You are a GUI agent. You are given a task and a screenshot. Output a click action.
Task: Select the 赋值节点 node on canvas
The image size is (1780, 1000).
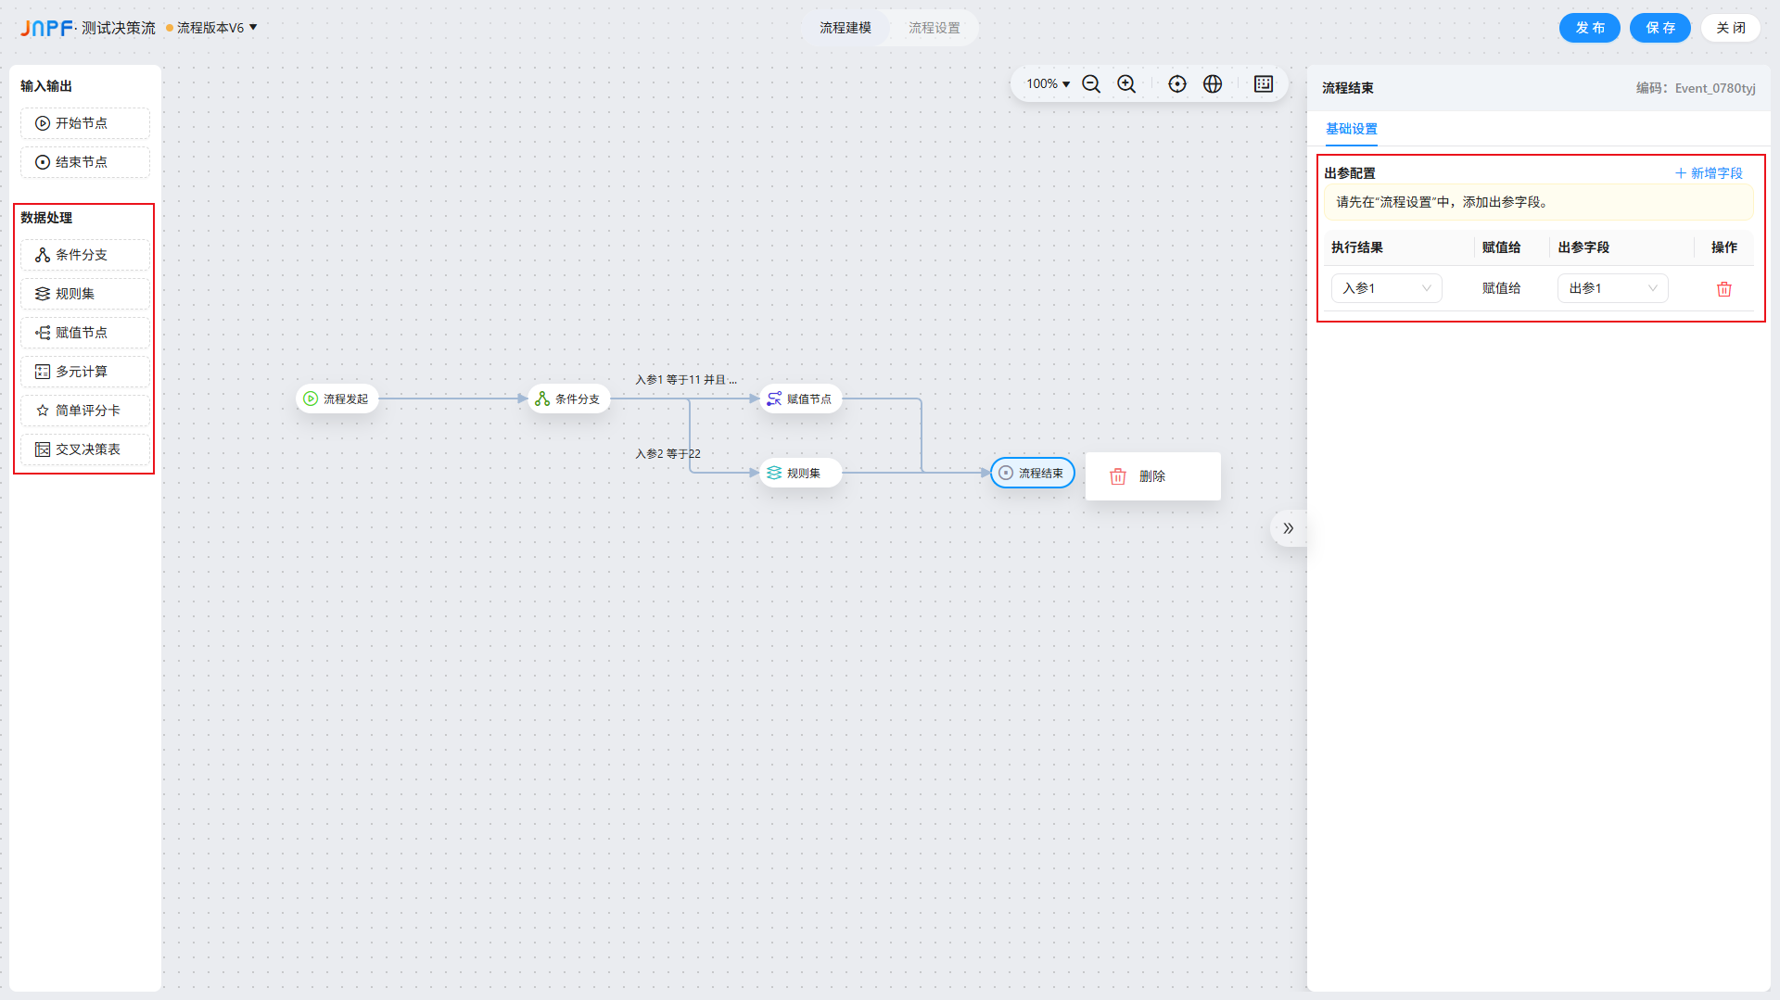(x=800, y=399)
